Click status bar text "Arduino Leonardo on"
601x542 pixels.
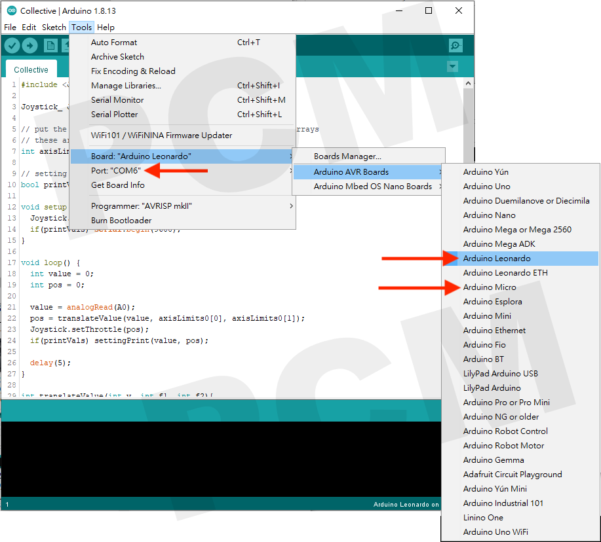click(406, 505)
